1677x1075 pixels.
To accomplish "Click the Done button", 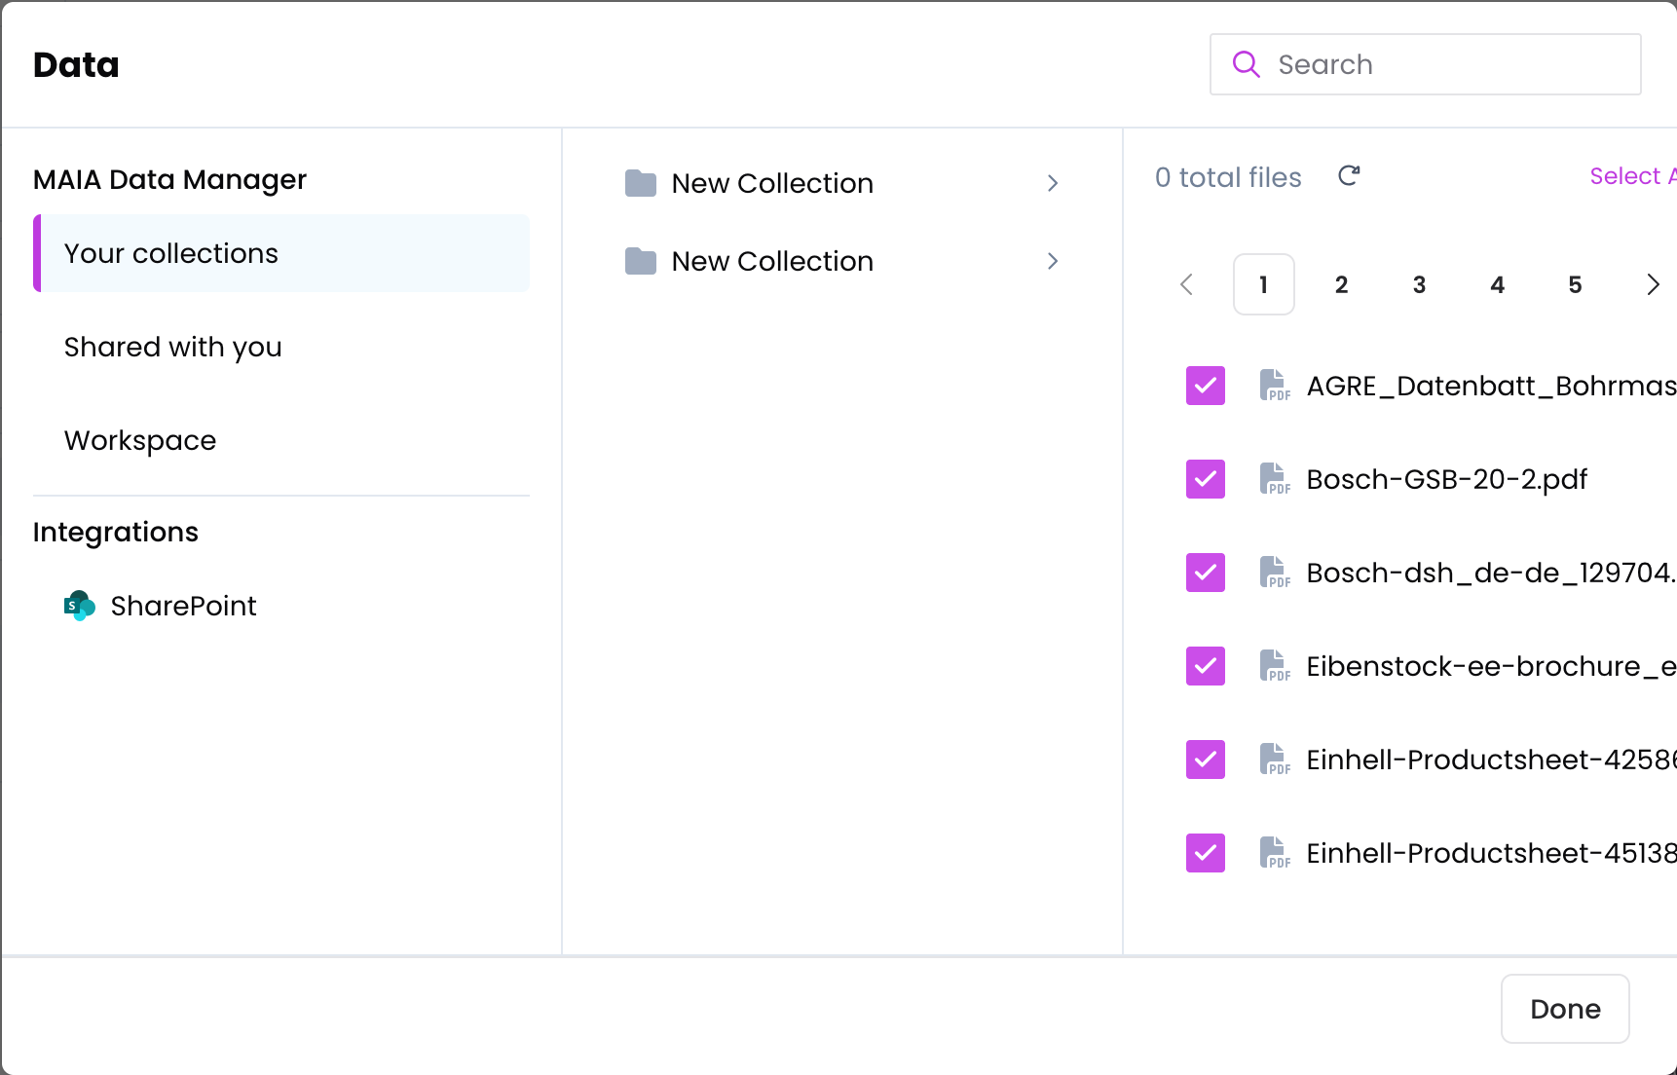I will coord(1565,1009).
